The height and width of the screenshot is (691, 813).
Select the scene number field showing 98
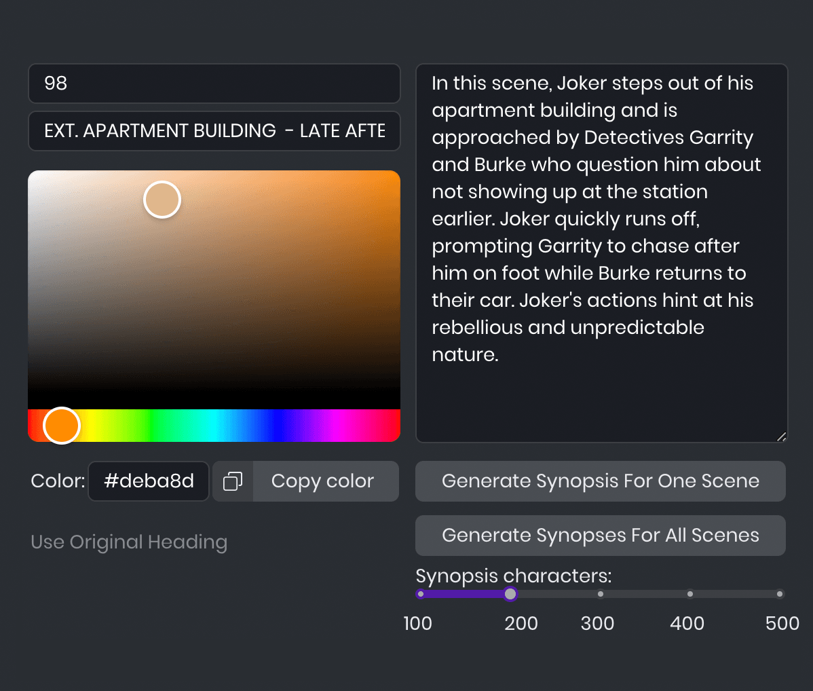pyautogui.click(x=214, y=83)
